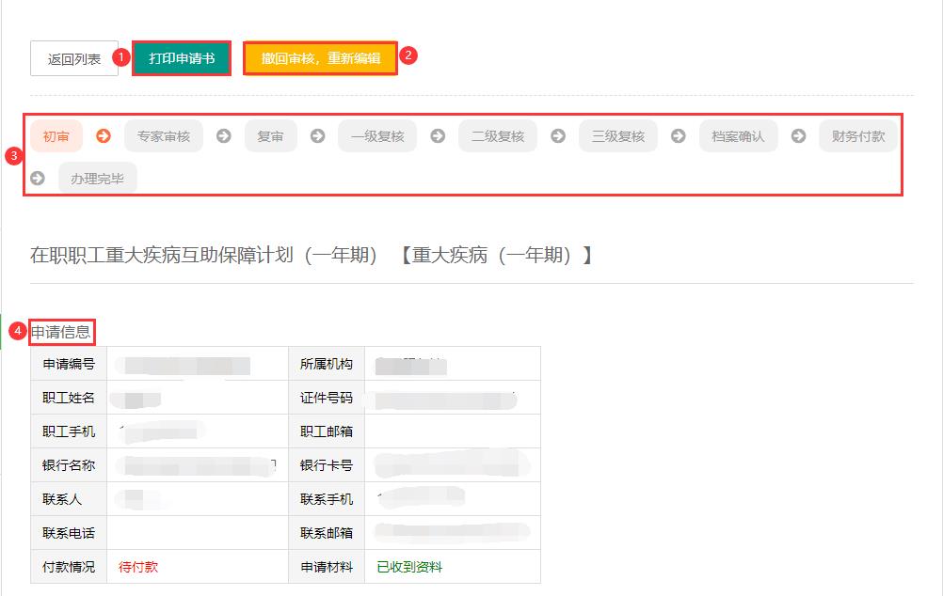
Task: Click the plan title 在职职工重大疾病互助保障计划
Action: pyautogui.click(x=162, y=256)
